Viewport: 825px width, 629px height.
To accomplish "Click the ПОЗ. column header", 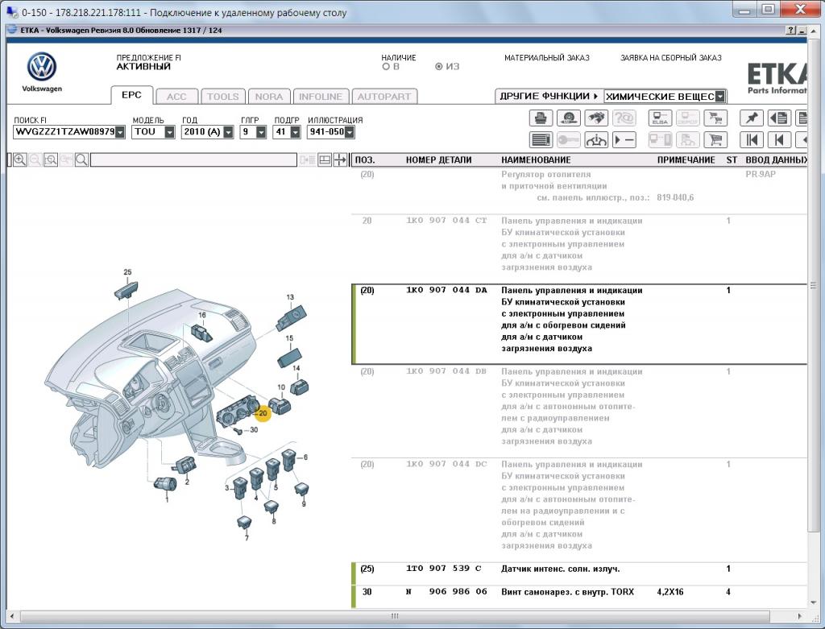I will [x=365, y=160].
